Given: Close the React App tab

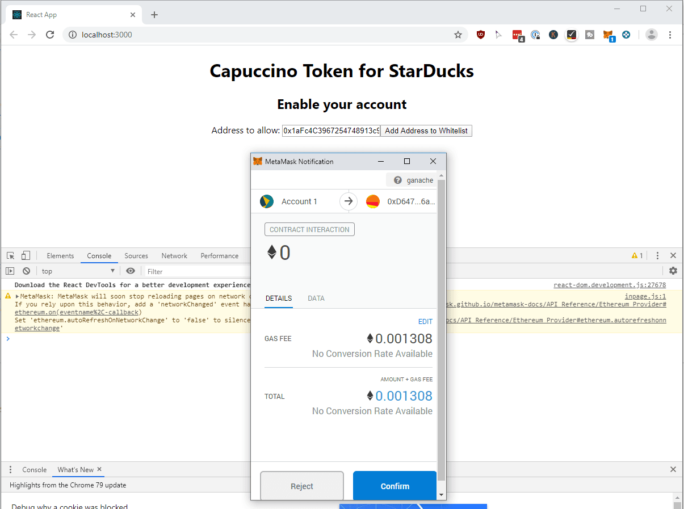Looking at the screenshot, I should (x=133, y=15).
